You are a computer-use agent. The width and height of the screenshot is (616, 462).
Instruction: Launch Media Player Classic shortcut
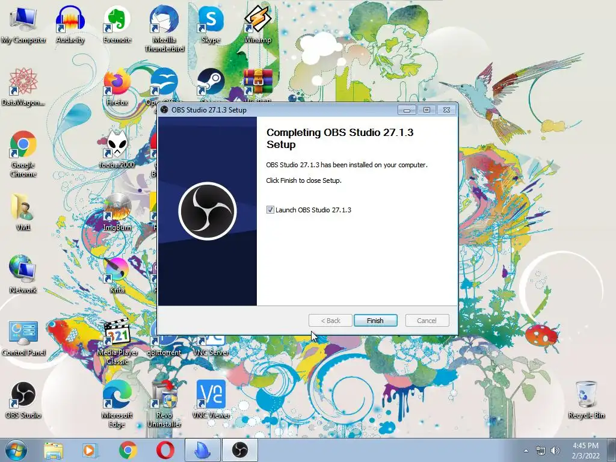[x=117, y=342]
